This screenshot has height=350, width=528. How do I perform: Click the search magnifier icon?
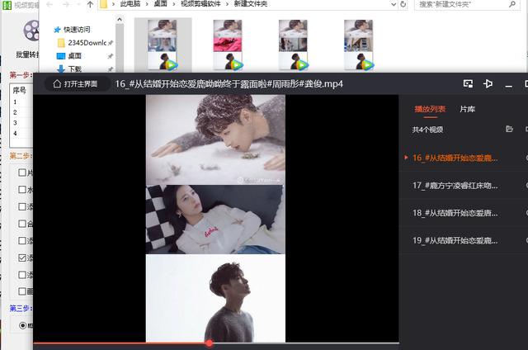pyautogui.click(x=512, y=4)
